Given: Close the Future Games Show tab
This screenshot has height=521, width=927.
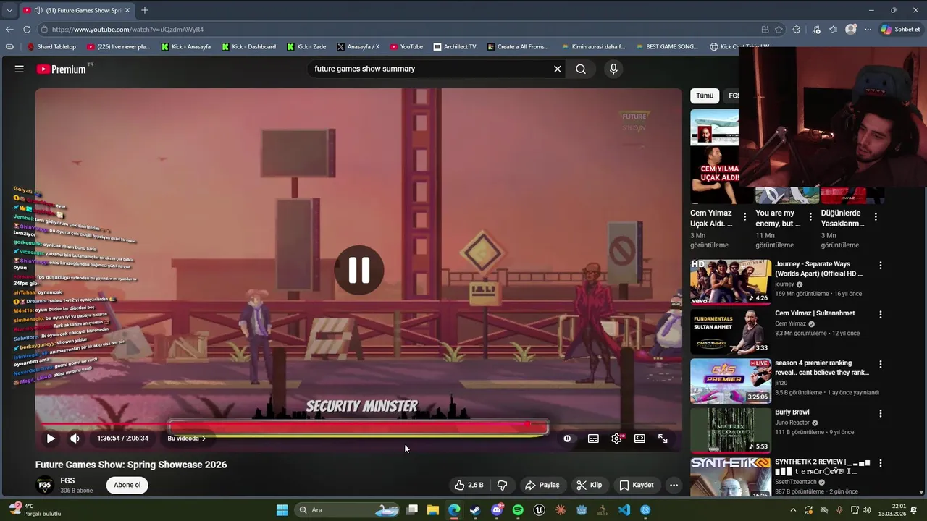Looking at the screenshot, I should (x=127, y=10).
